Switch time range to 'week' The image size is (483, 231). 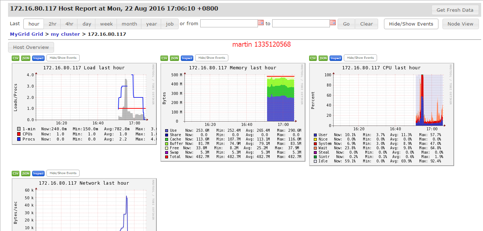106,24
